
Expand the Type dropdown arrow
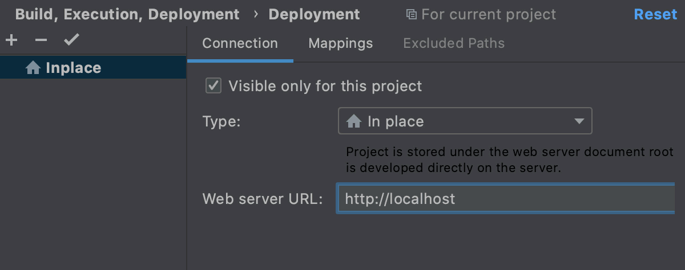579,121
